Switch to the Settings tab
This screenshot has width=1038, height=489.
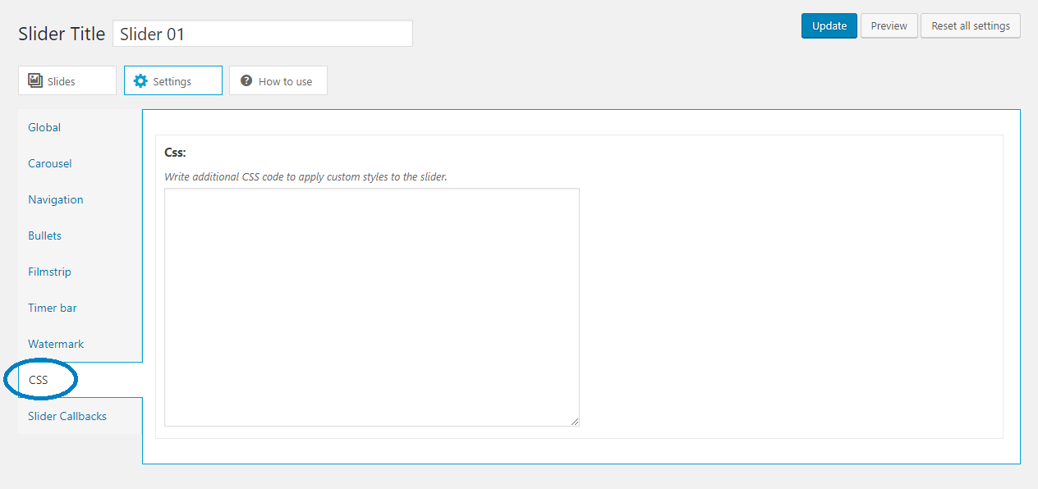173,80
